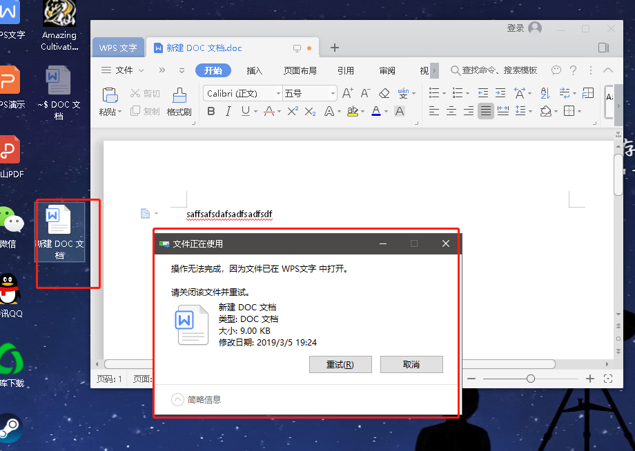Viewport: 635px width, 451px height.
Task: Toggle bold formatting
Action: [211, 111]
